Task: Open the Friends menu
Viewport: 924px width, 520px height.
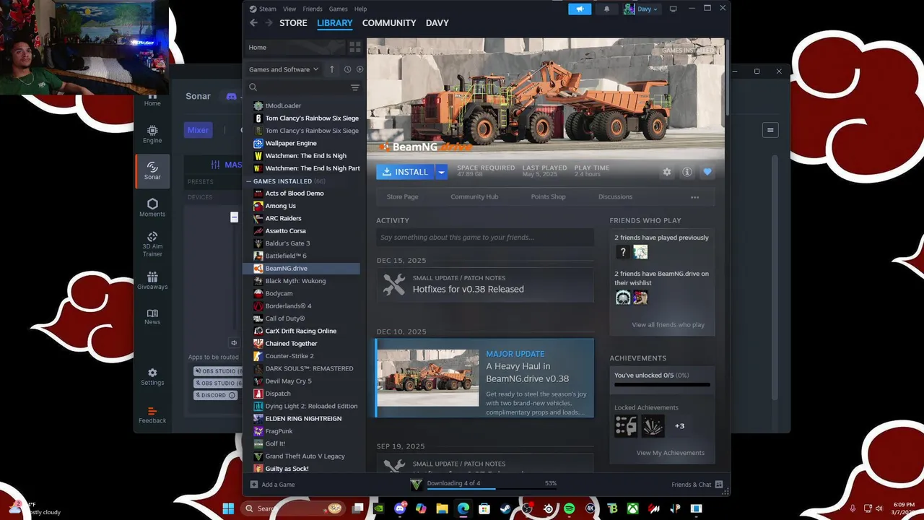Action: pyautogui.click(x=313, y=9)
